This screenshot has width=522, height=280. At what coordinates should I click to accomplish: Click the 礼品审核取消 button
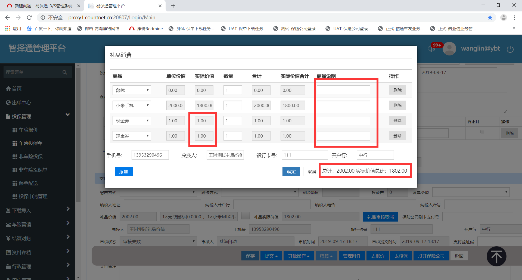pos(381,217)
